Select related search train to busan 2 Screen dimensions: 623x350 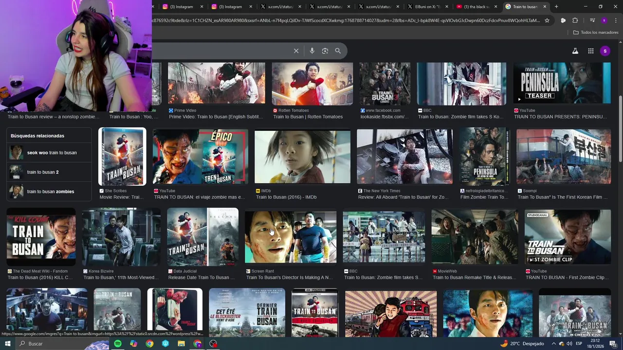coord(49,172)
